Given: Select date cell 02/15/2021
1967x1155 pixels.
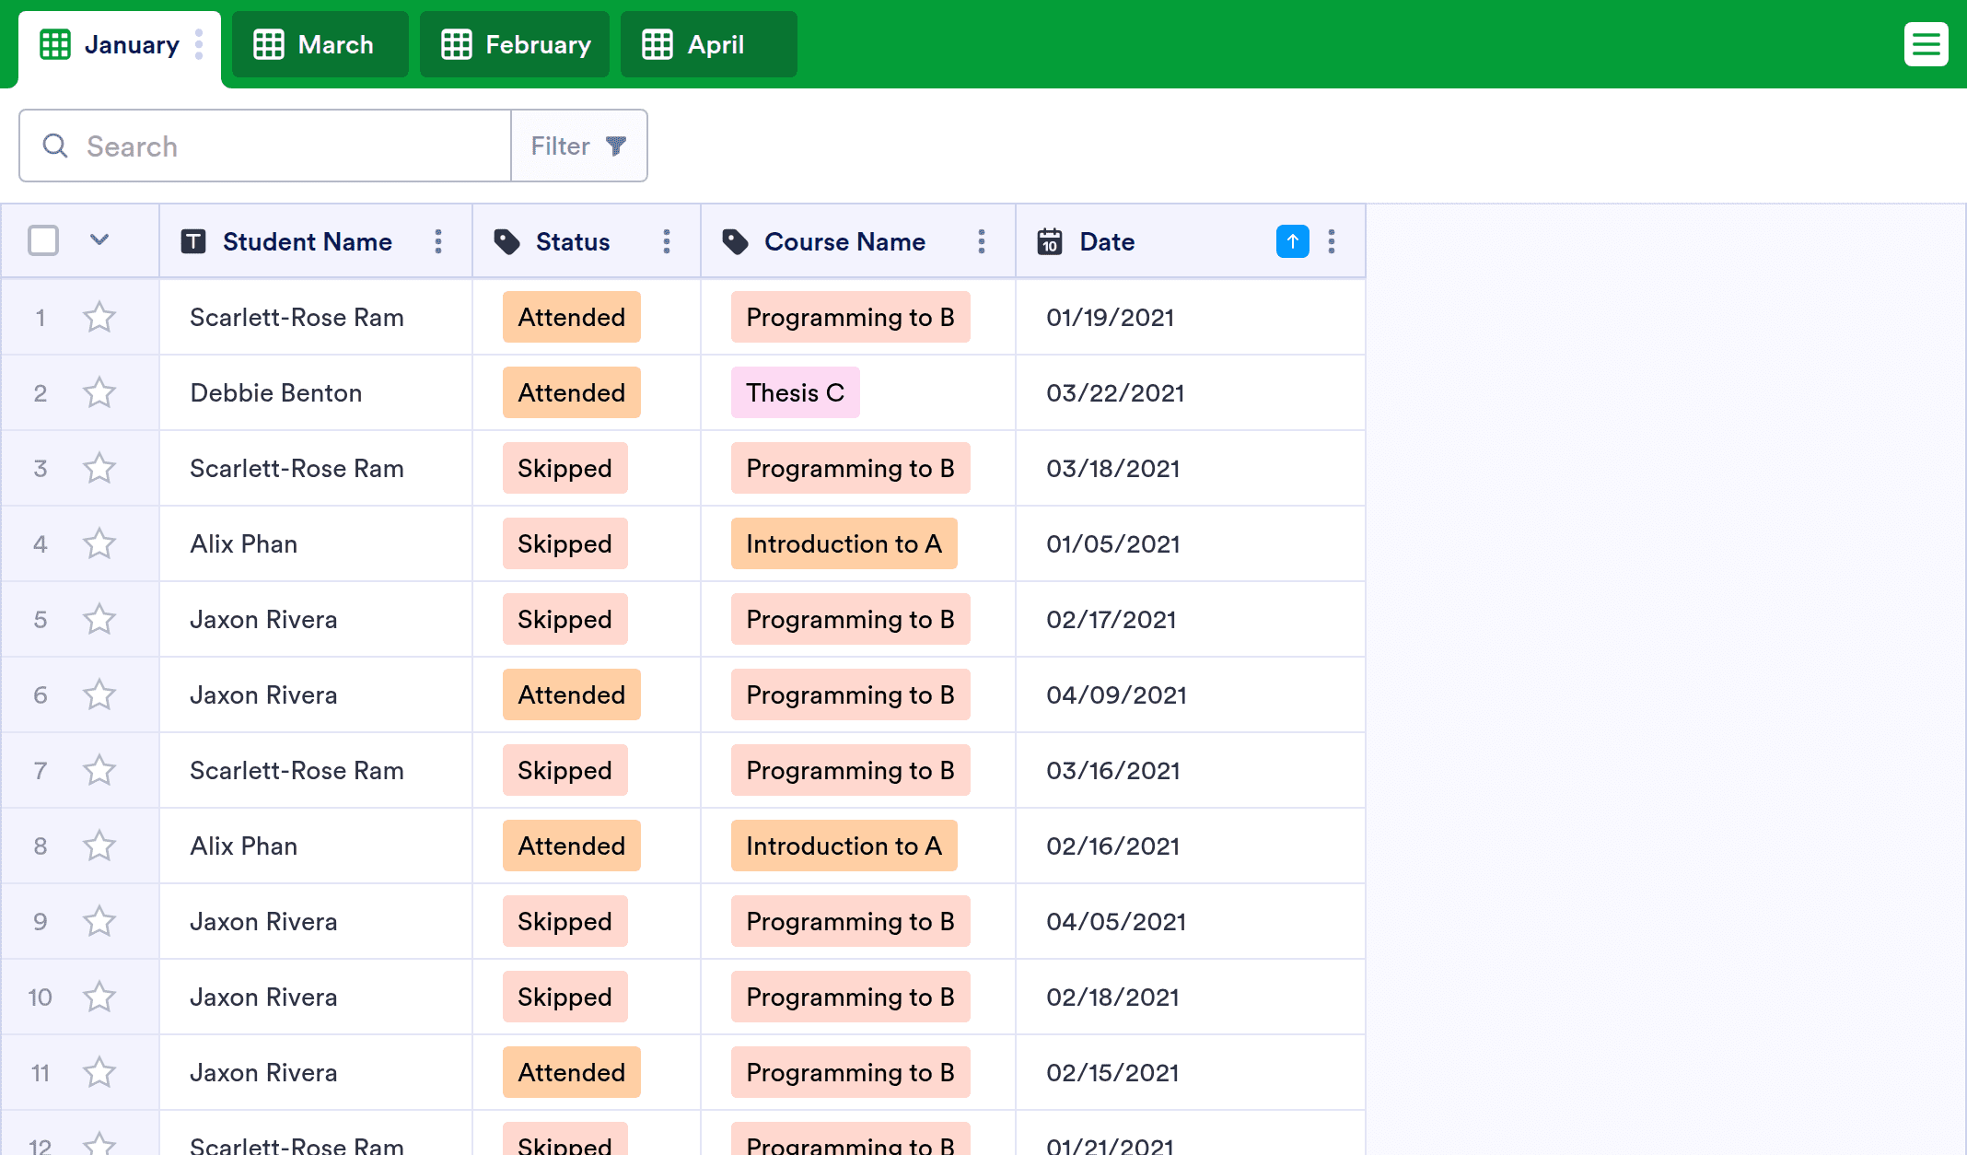Looking at the screenshot, I should 1190,1072.
